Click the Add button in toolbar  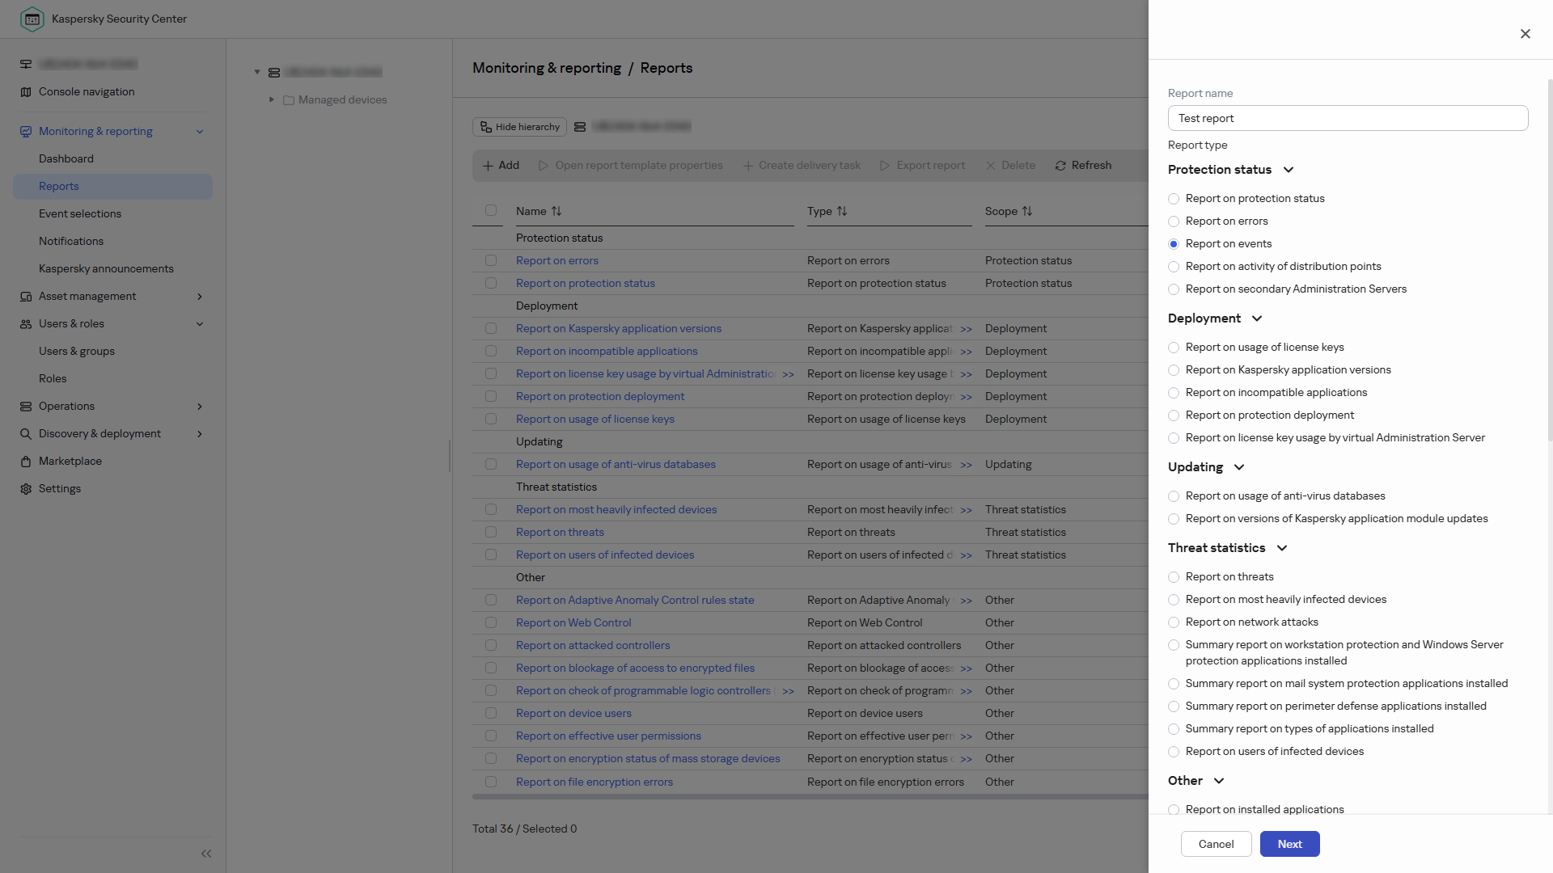point(501,166)
